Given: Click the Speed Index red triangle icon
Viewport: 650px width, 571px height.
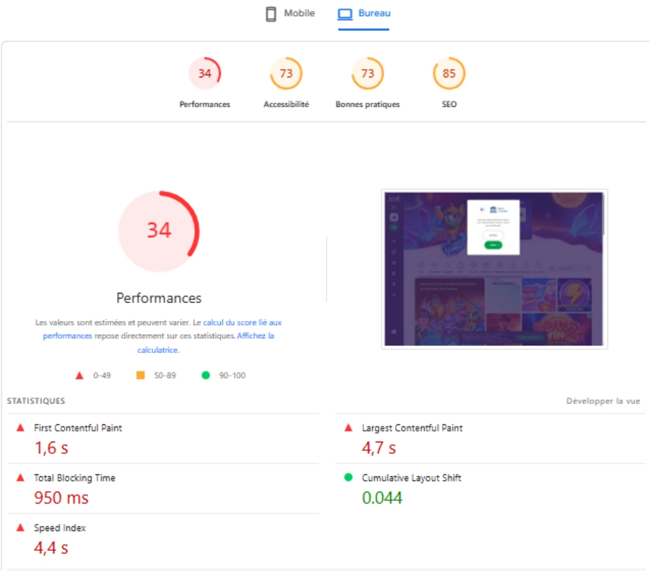Looking at the screenshot, I should pos(20,528).
